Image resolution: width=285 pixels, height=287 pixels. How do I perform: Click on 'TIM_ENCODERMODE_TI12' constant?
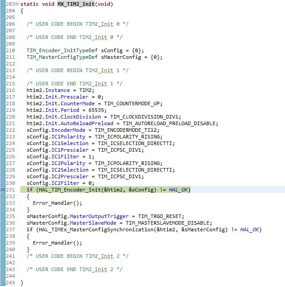126,130
